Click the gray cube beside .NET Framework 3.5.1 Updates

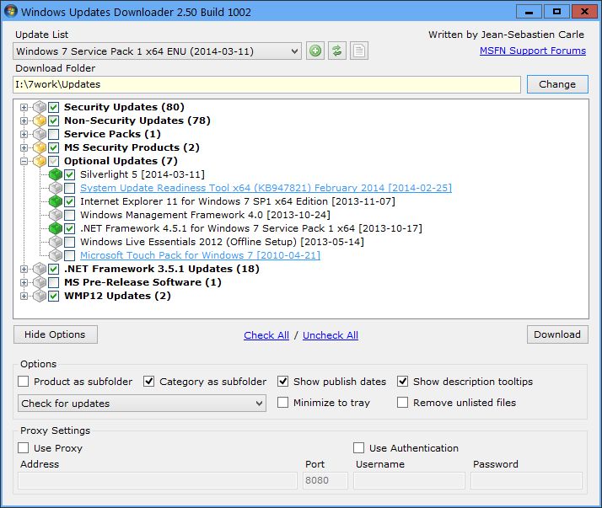click(40, 269)
